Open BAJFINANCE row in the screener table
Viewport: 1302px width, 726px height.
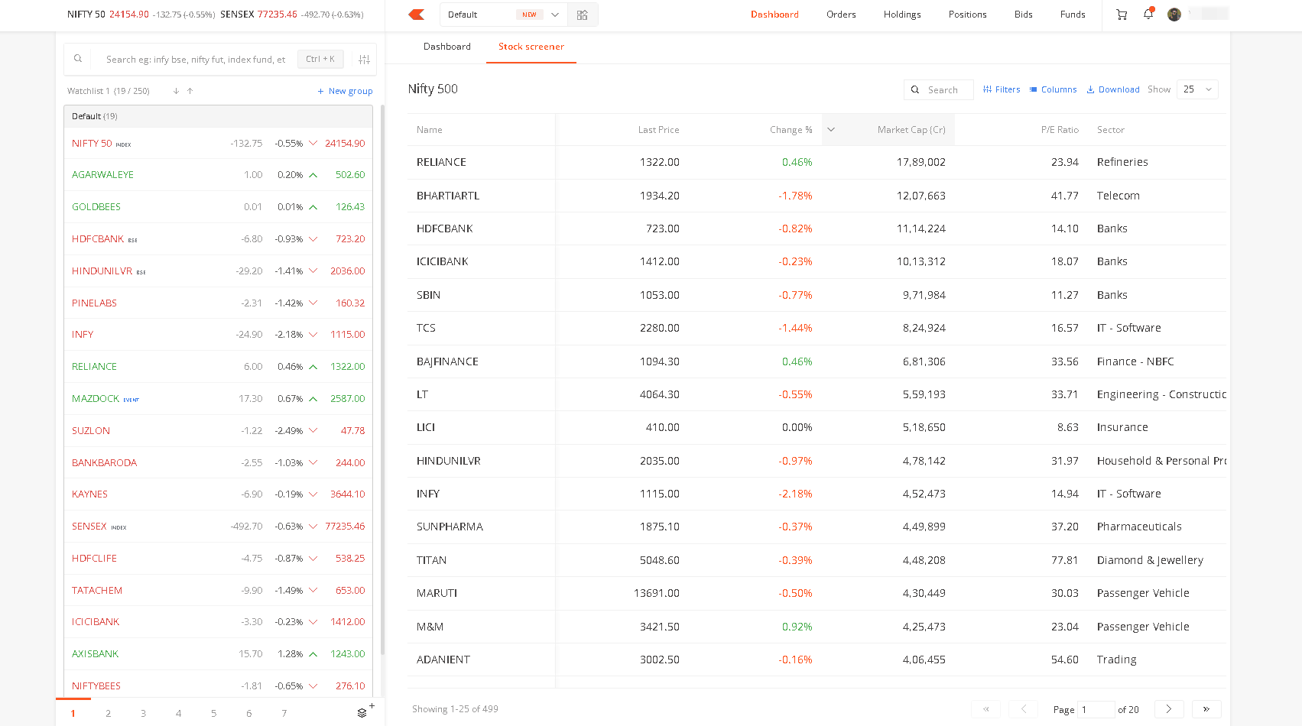click(817, 361)
